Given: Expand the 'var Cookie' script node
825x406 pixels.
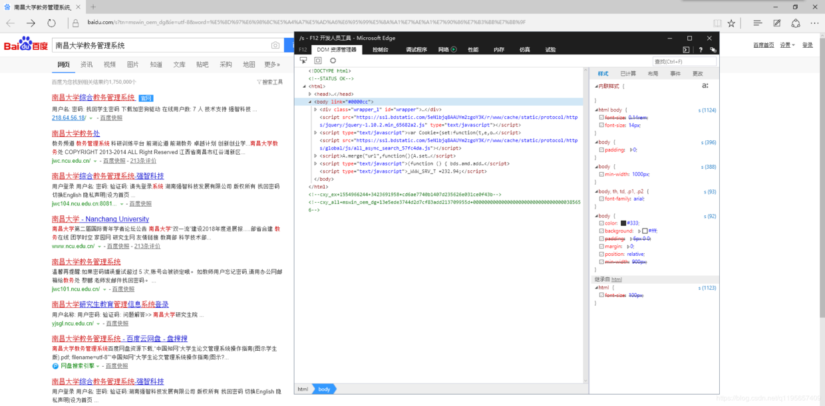Looking at the screenshot, I should (315, 133).
